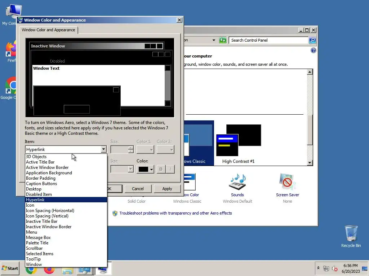Click the theme list scroll up arrow
This screenshot has width=369, height=276.
tap(310, 72)
